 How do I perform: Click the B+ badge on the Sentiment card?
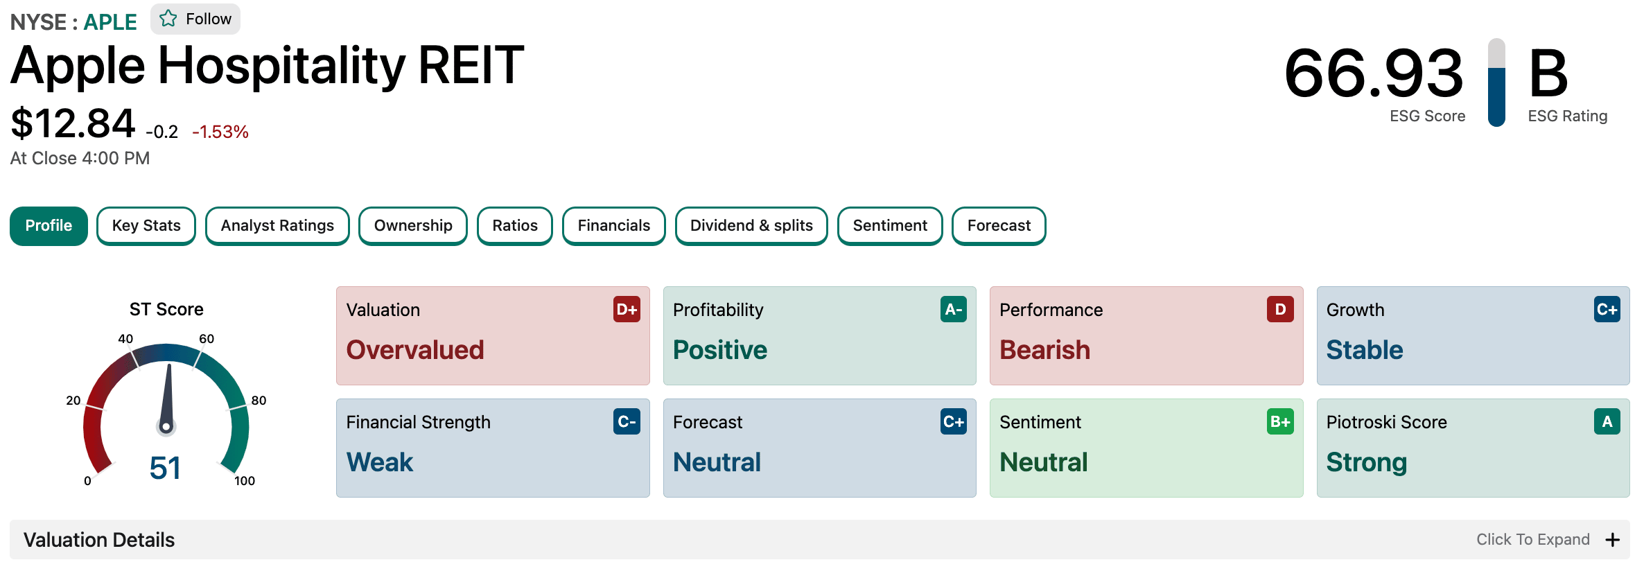point(1280,421)
